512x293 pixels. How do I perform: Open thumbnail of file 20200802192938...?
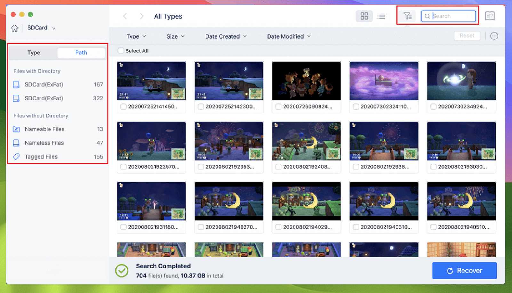[384, 141]
